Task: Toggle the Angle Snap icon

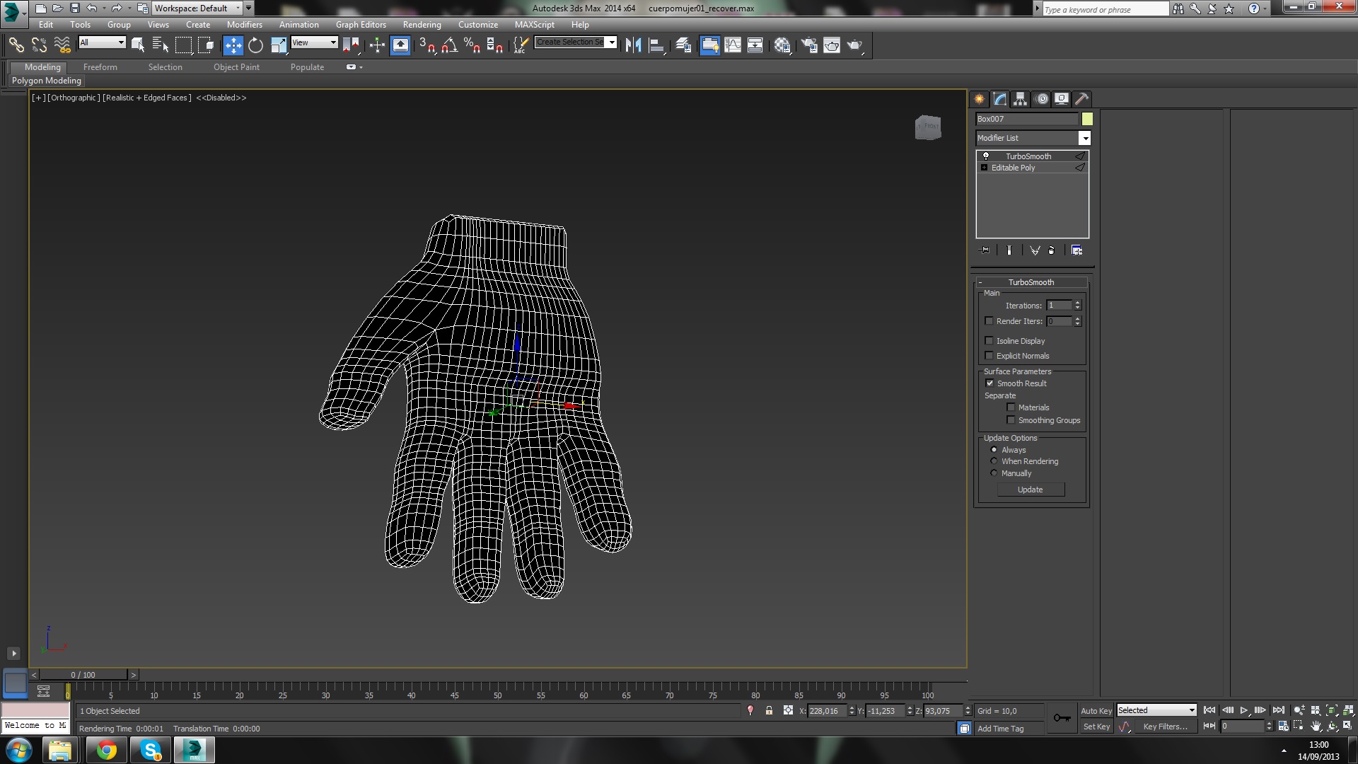Action: tap(449, 45)
